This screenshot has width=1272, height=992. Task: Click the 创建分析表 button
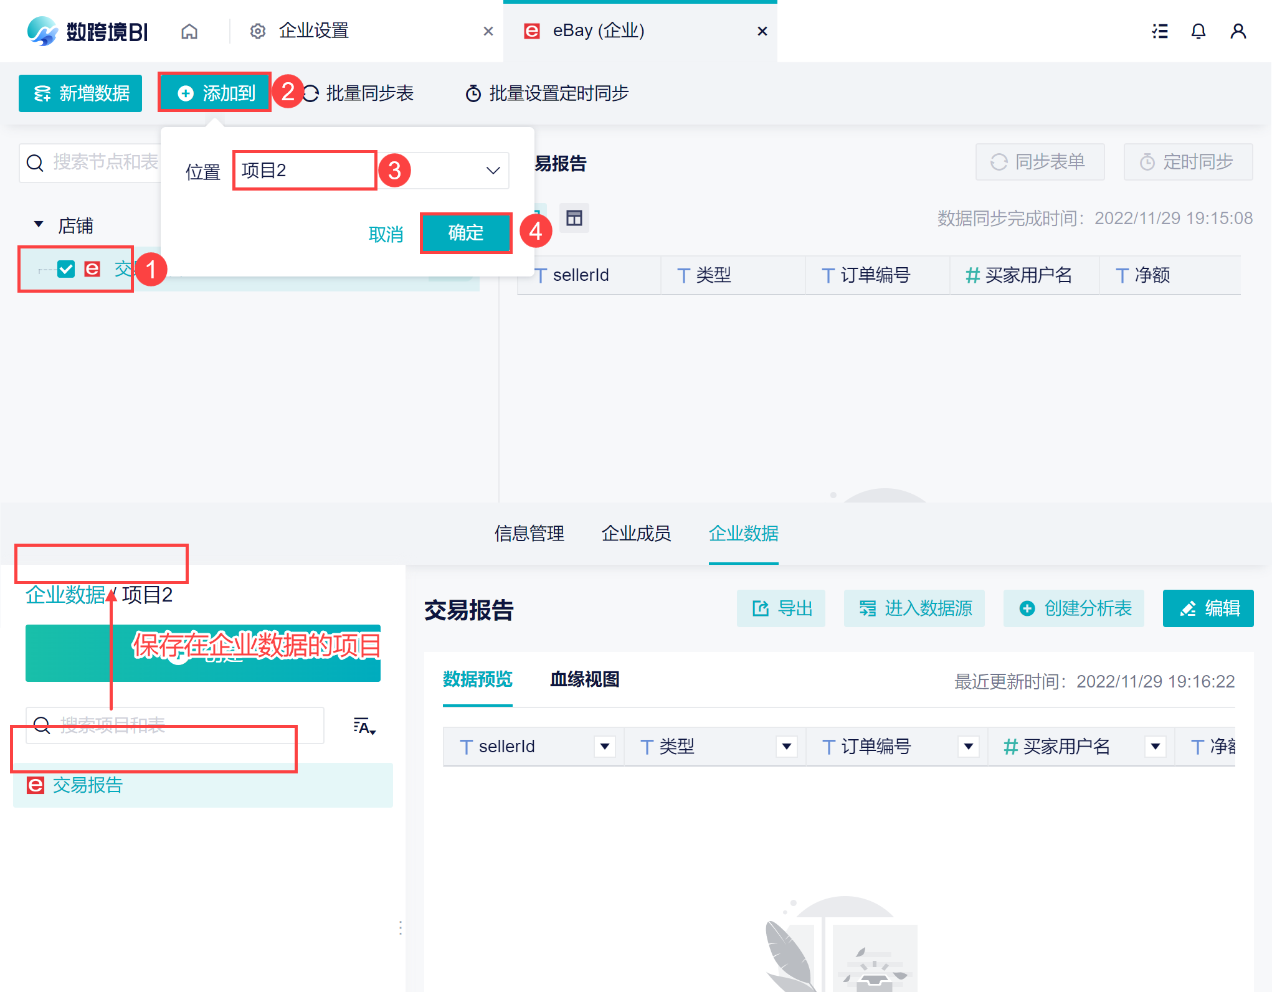tap(1074, 608)
